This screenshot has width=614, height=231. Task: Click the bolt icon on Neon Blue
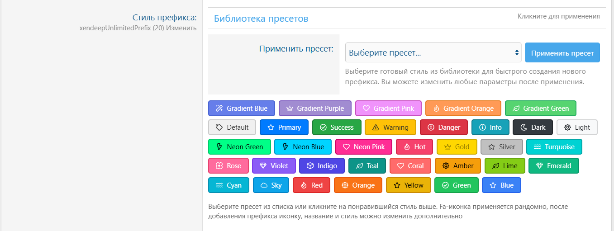(285, 147)
